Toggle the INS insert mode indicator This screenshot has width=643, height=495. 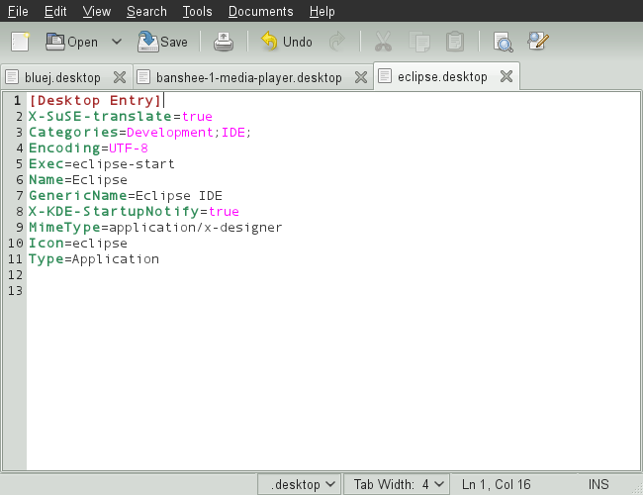tap(598, 484)
